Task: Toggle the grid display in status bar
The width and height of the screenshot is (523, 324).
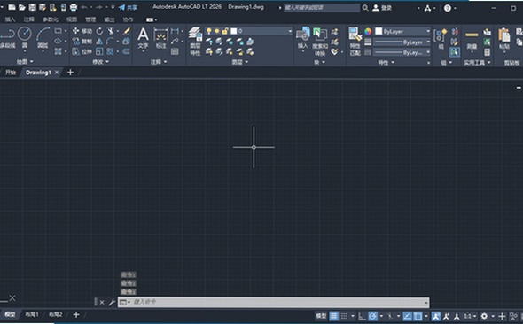Action: coord(334,316)
